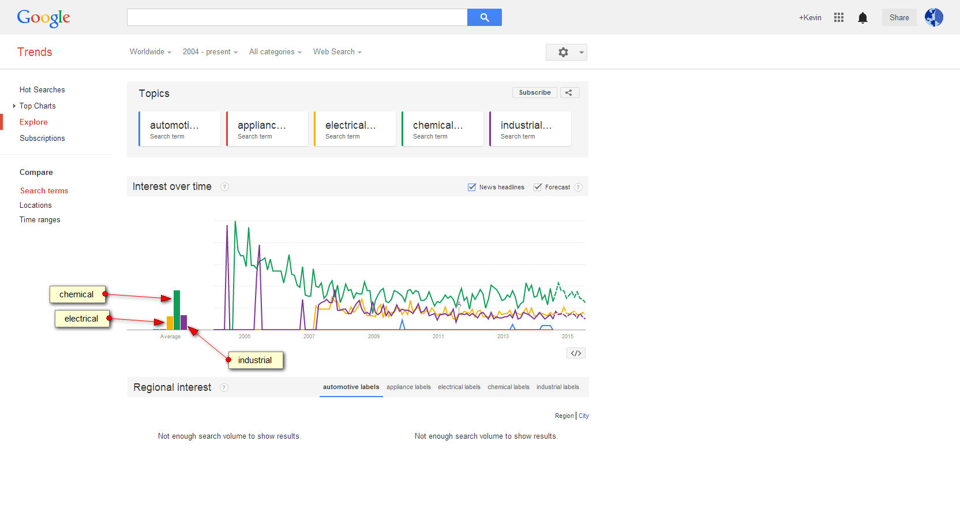Viewport: 960px width, 523px height.
Task: Toggle the News headlines checkbox
Action: click(472, 187)
